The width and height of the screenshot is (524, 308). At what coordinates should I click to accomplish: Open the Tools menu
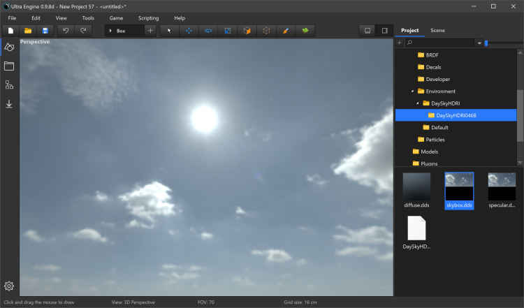coord(88,18)
